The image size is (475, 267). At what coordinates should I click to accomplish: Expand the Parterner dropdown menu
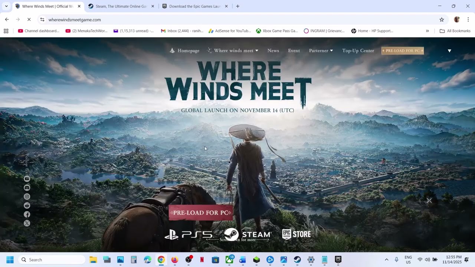pos(321,50)
